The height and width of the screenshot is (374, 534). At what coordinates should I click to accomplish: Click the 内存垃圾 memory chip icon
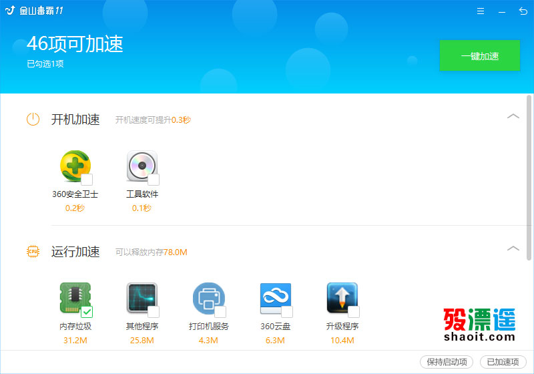[x=75, y=298]
